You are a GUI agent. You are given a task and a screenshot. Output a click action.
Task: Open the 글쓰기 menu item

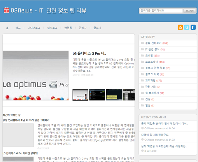(97, 28)
